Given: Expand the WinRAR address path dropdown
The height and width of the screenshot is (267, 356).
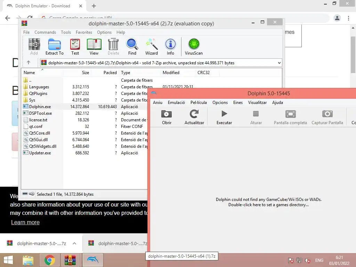Looking at the screenshot, I should (x=279, y=63).
